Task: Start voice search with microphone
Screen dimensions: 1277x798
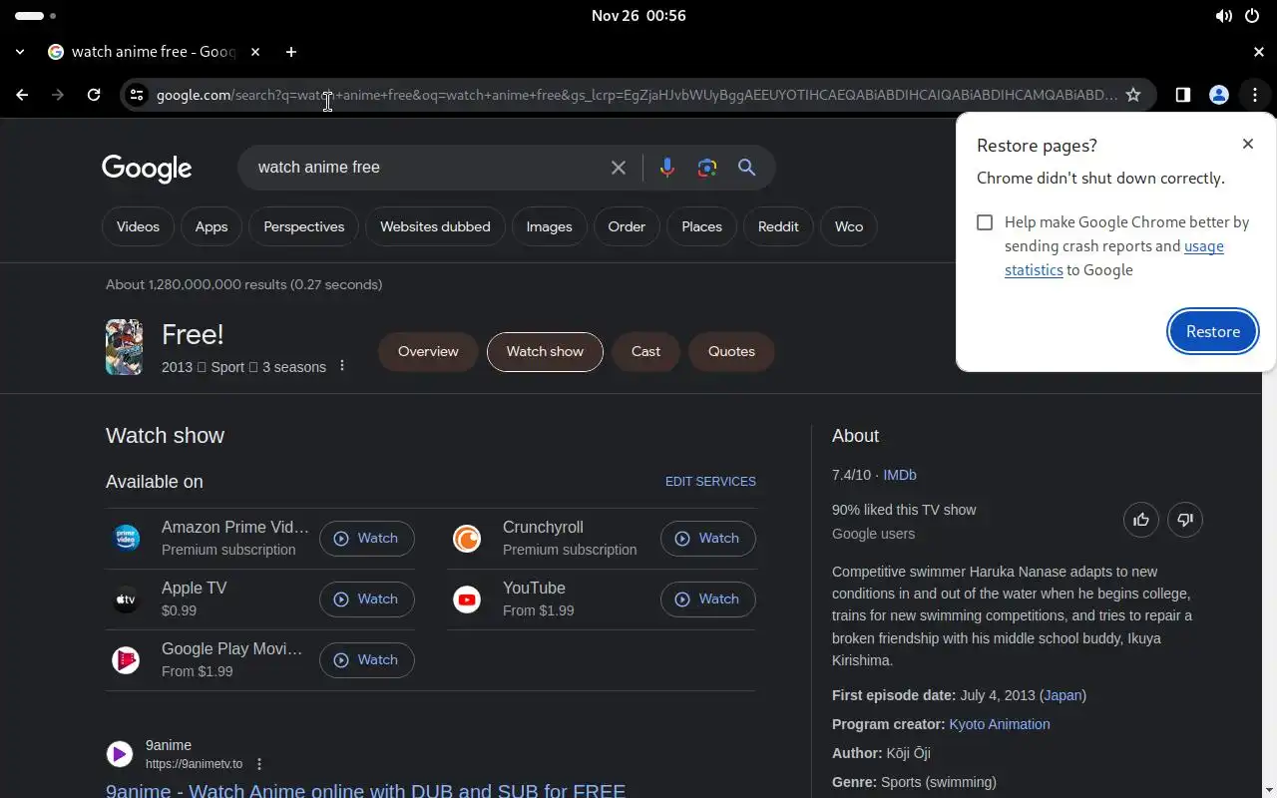Action: [x=667, y=168]
